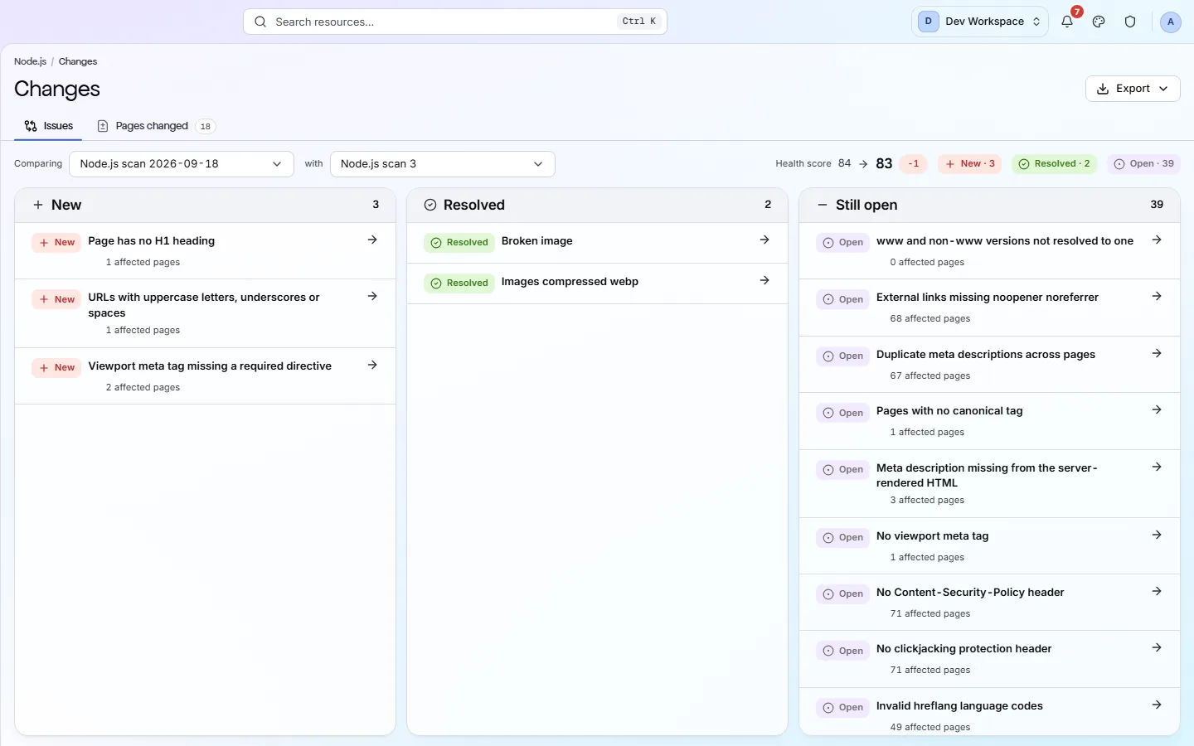The height and width of the screenshot is (746, 1194).
Task: Open arrow for www and non-www versions issue
Action: tap(1157, 240)
